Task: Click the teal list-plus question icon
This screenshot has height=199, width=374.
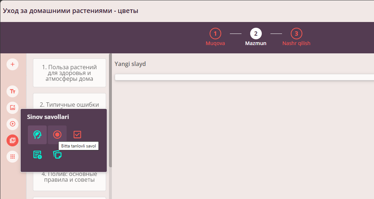Action: tap(37, 155)
